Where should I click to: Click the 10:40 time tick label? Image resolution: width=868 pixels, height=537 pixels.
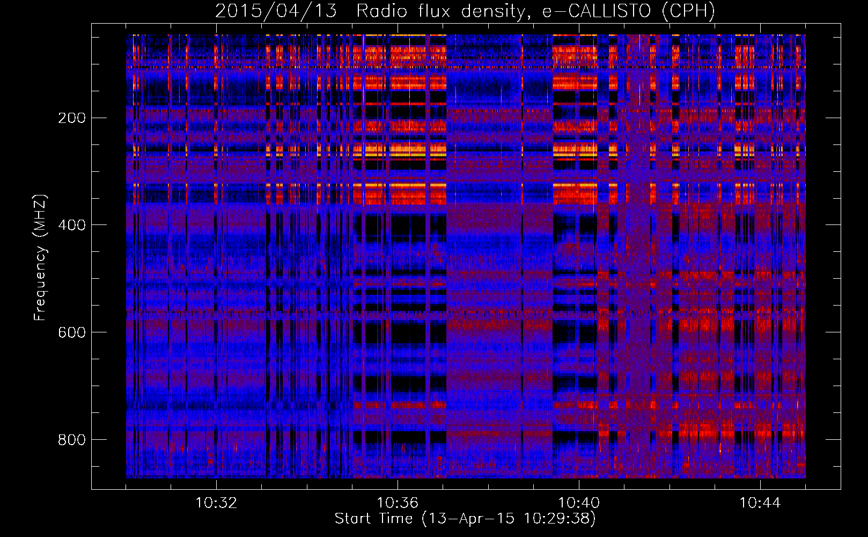579,503
